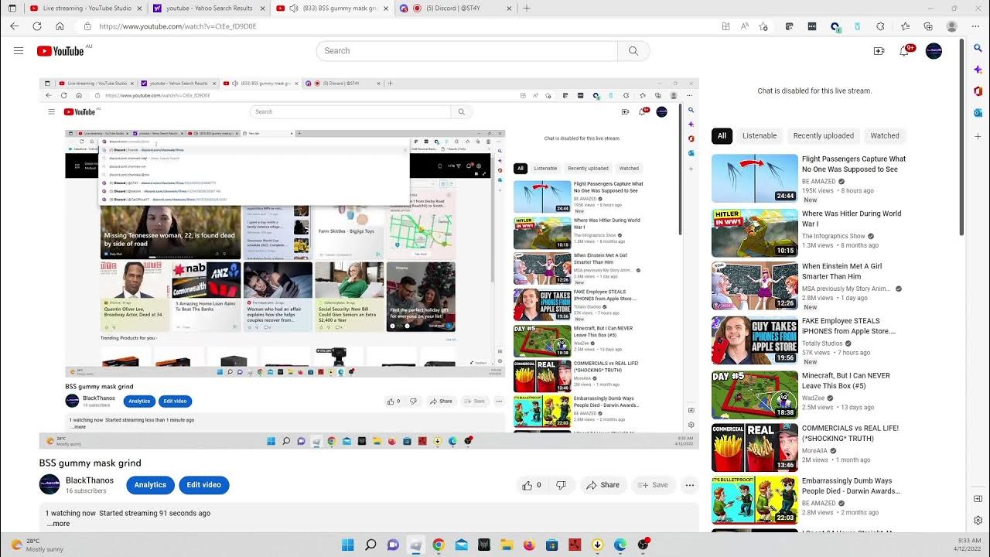
Task: Select the BSS gummy mask grind tab
Action: click(331, 8)
